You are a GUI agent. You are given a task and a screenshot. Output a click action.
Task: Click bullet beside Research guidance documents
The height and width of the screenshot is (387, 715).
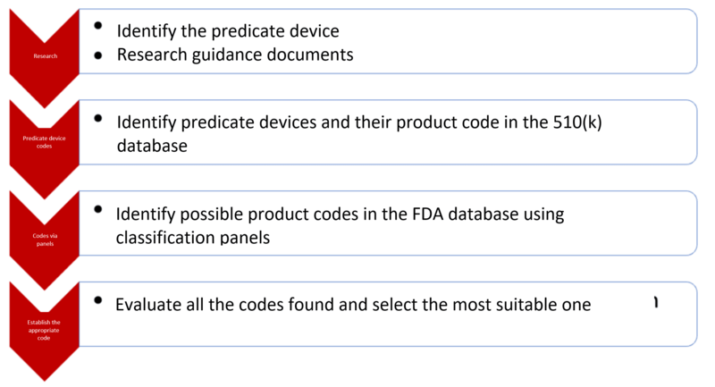pyautogui.click(x=98, y=55)
